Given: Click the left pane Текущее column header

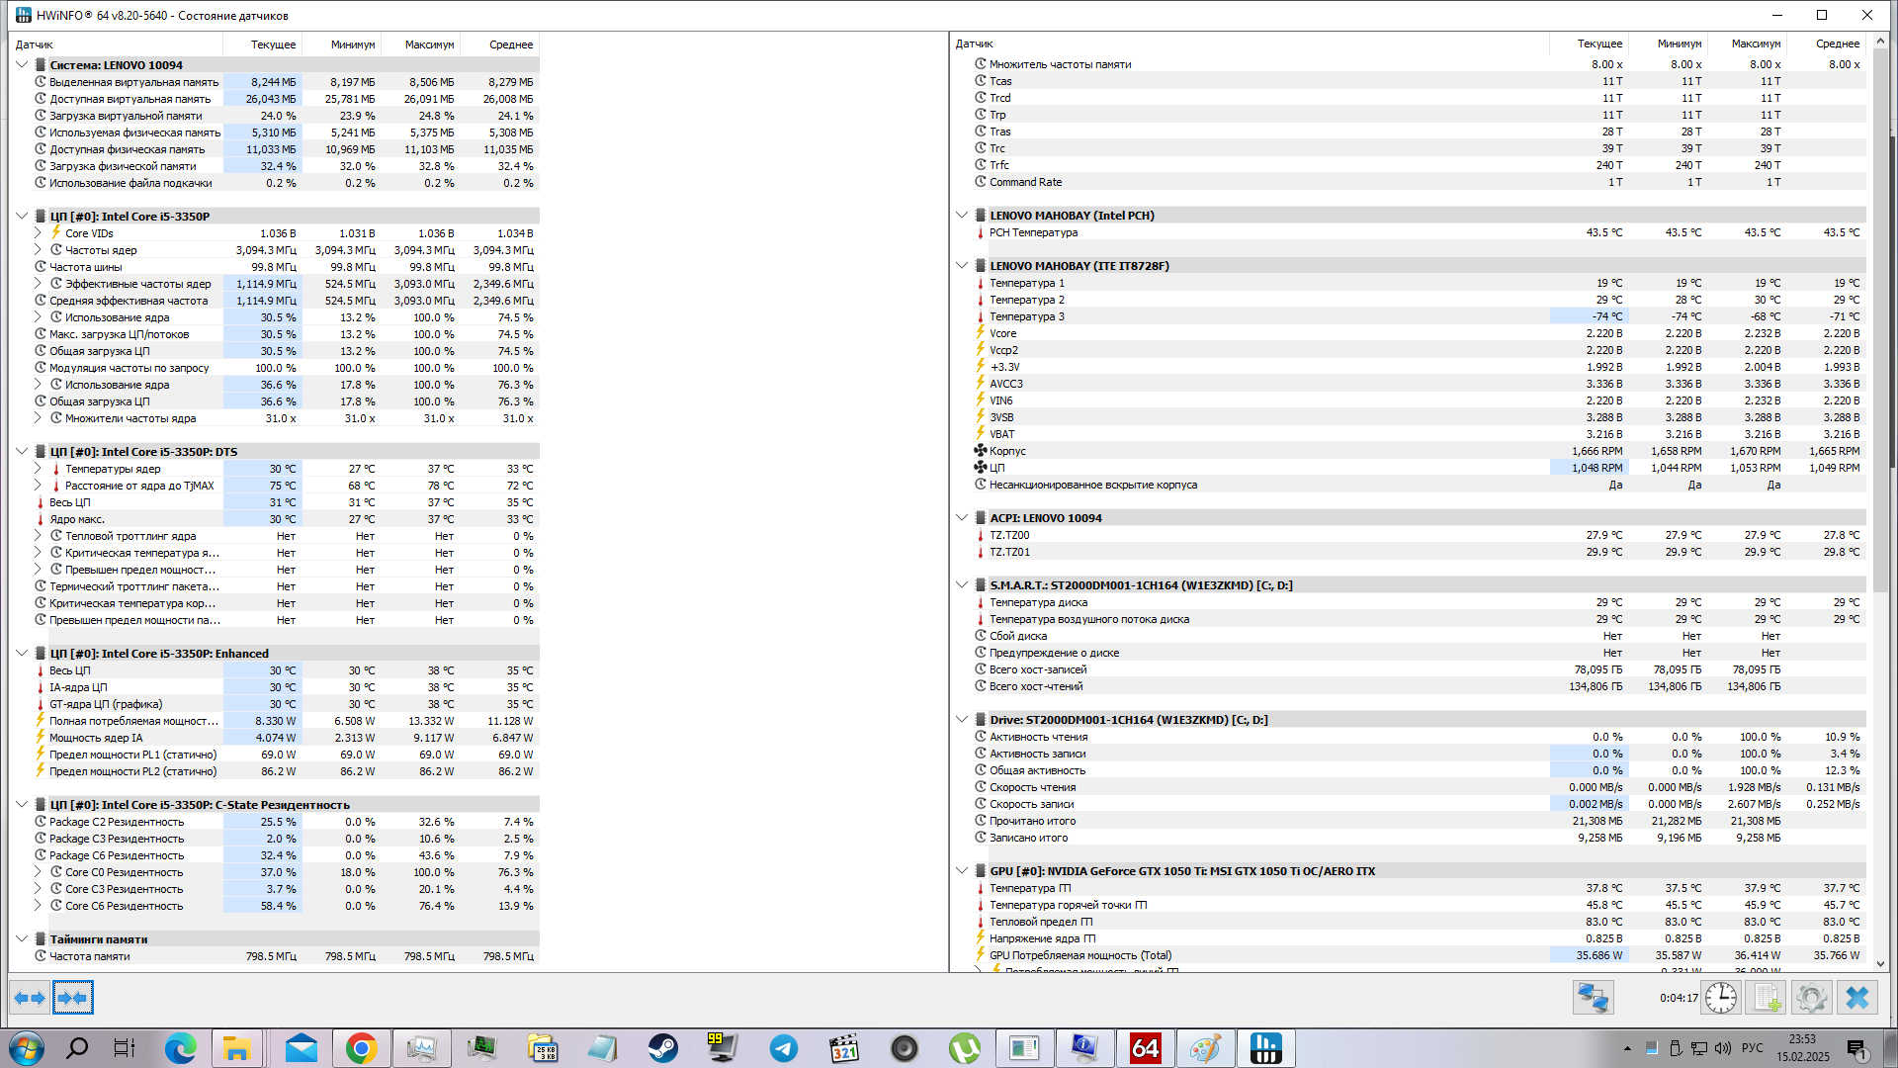Looking at the screenshot, I should click(263, 44).
